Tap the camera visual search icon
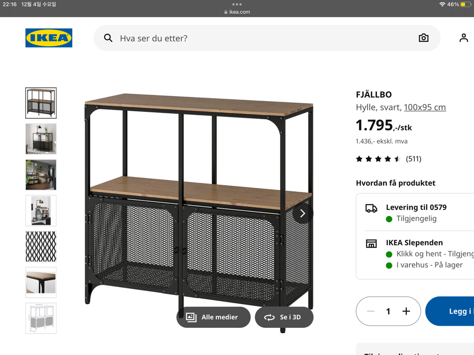 tap(423, 38)
